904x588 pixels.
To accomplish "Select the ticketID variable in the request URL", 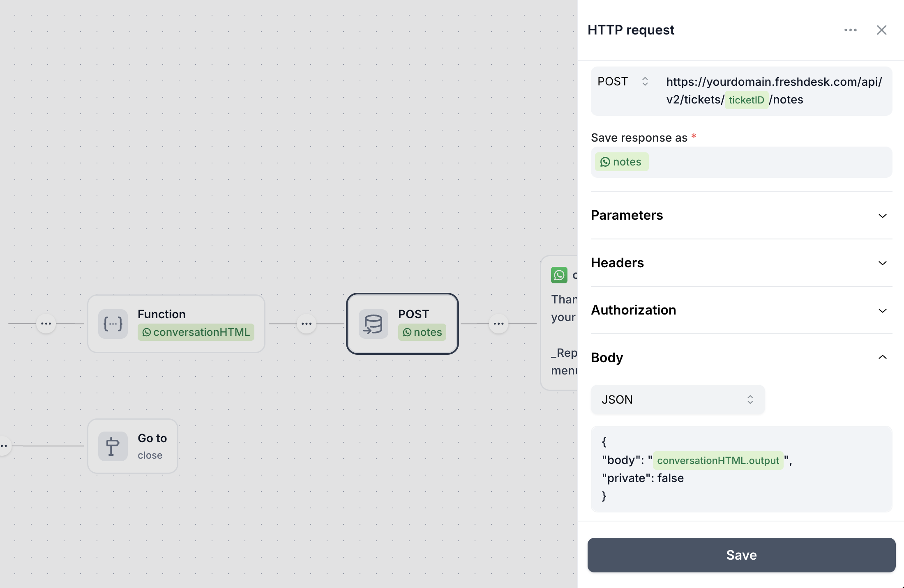I will point(746,99).
